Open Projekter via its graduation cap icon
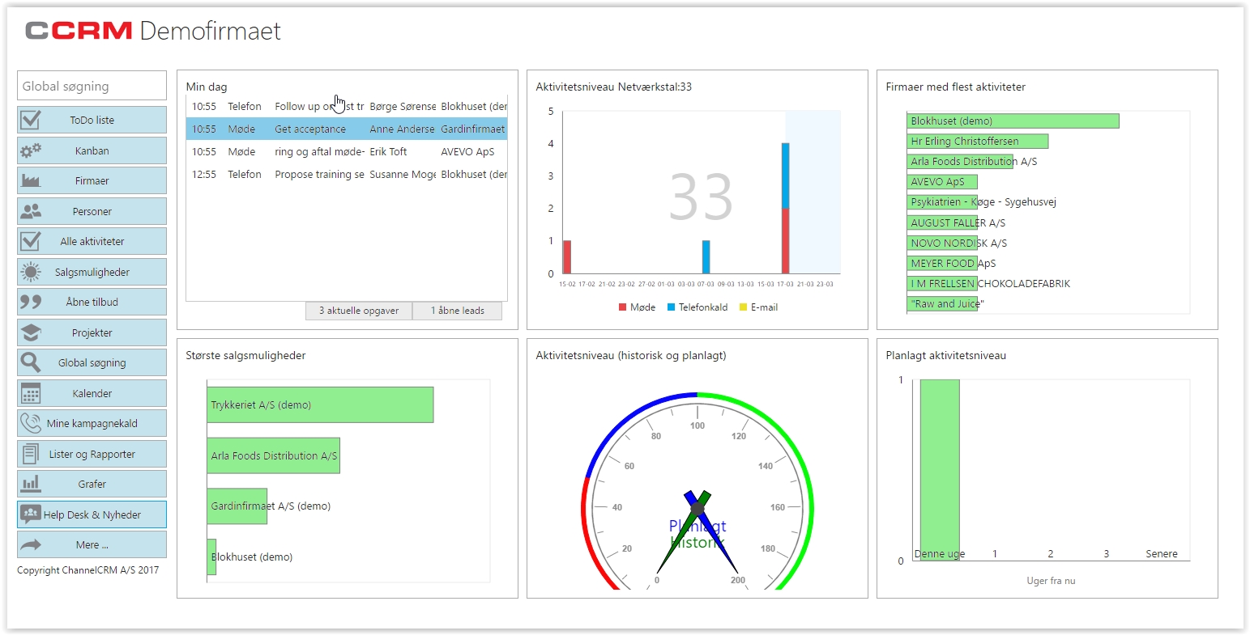This screenshot has height=635, width=1250. pos(31,332)
